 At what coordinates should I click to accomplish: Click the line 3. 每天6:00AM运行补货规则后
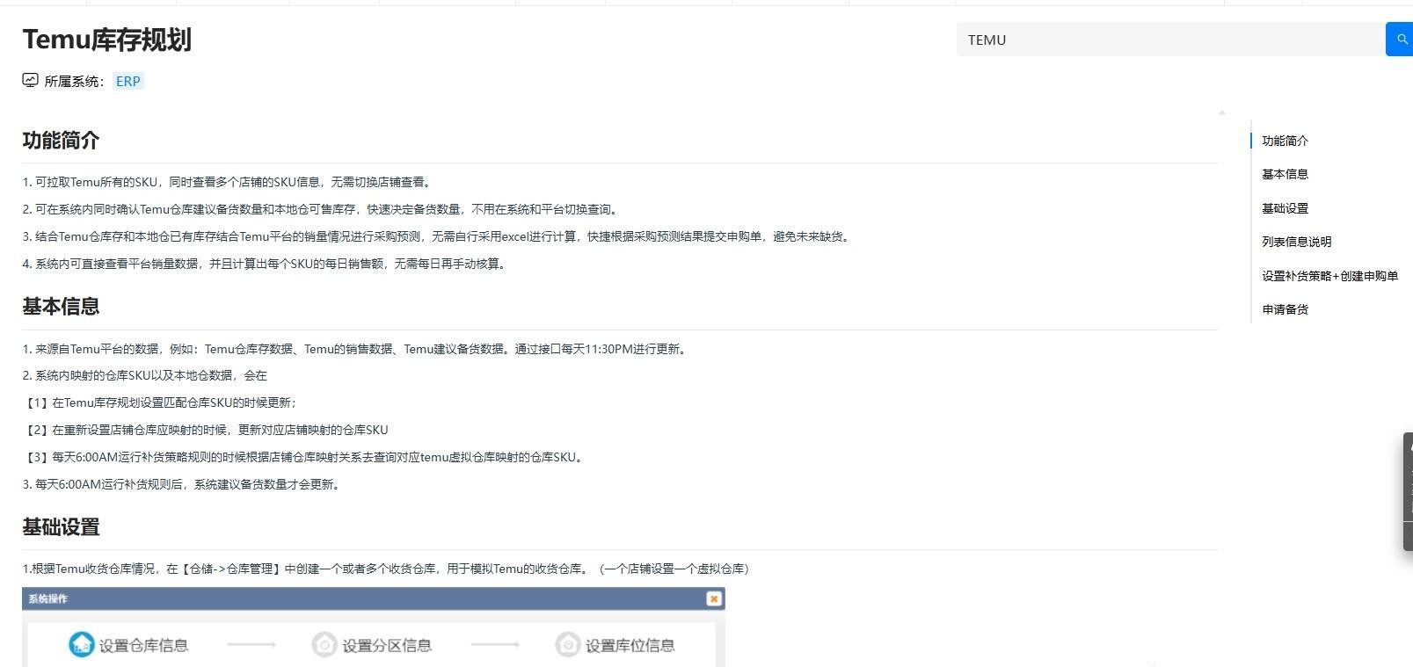click(182, 484)
